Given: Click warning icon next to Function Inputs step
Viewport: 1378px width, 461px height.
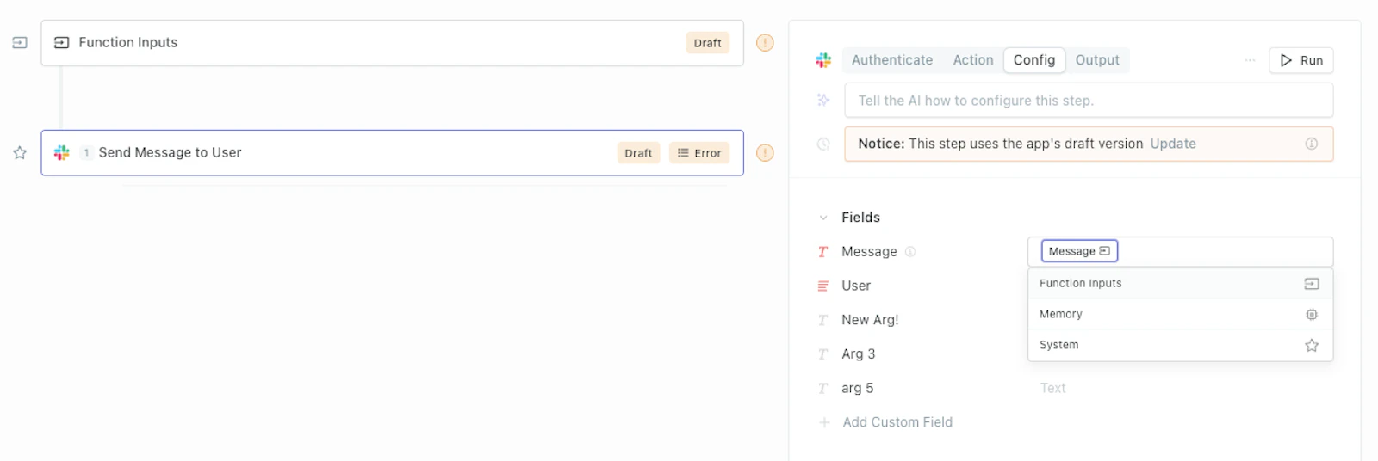Looking at the screenshot, I should pyautogui.click(x=765, y=43).
